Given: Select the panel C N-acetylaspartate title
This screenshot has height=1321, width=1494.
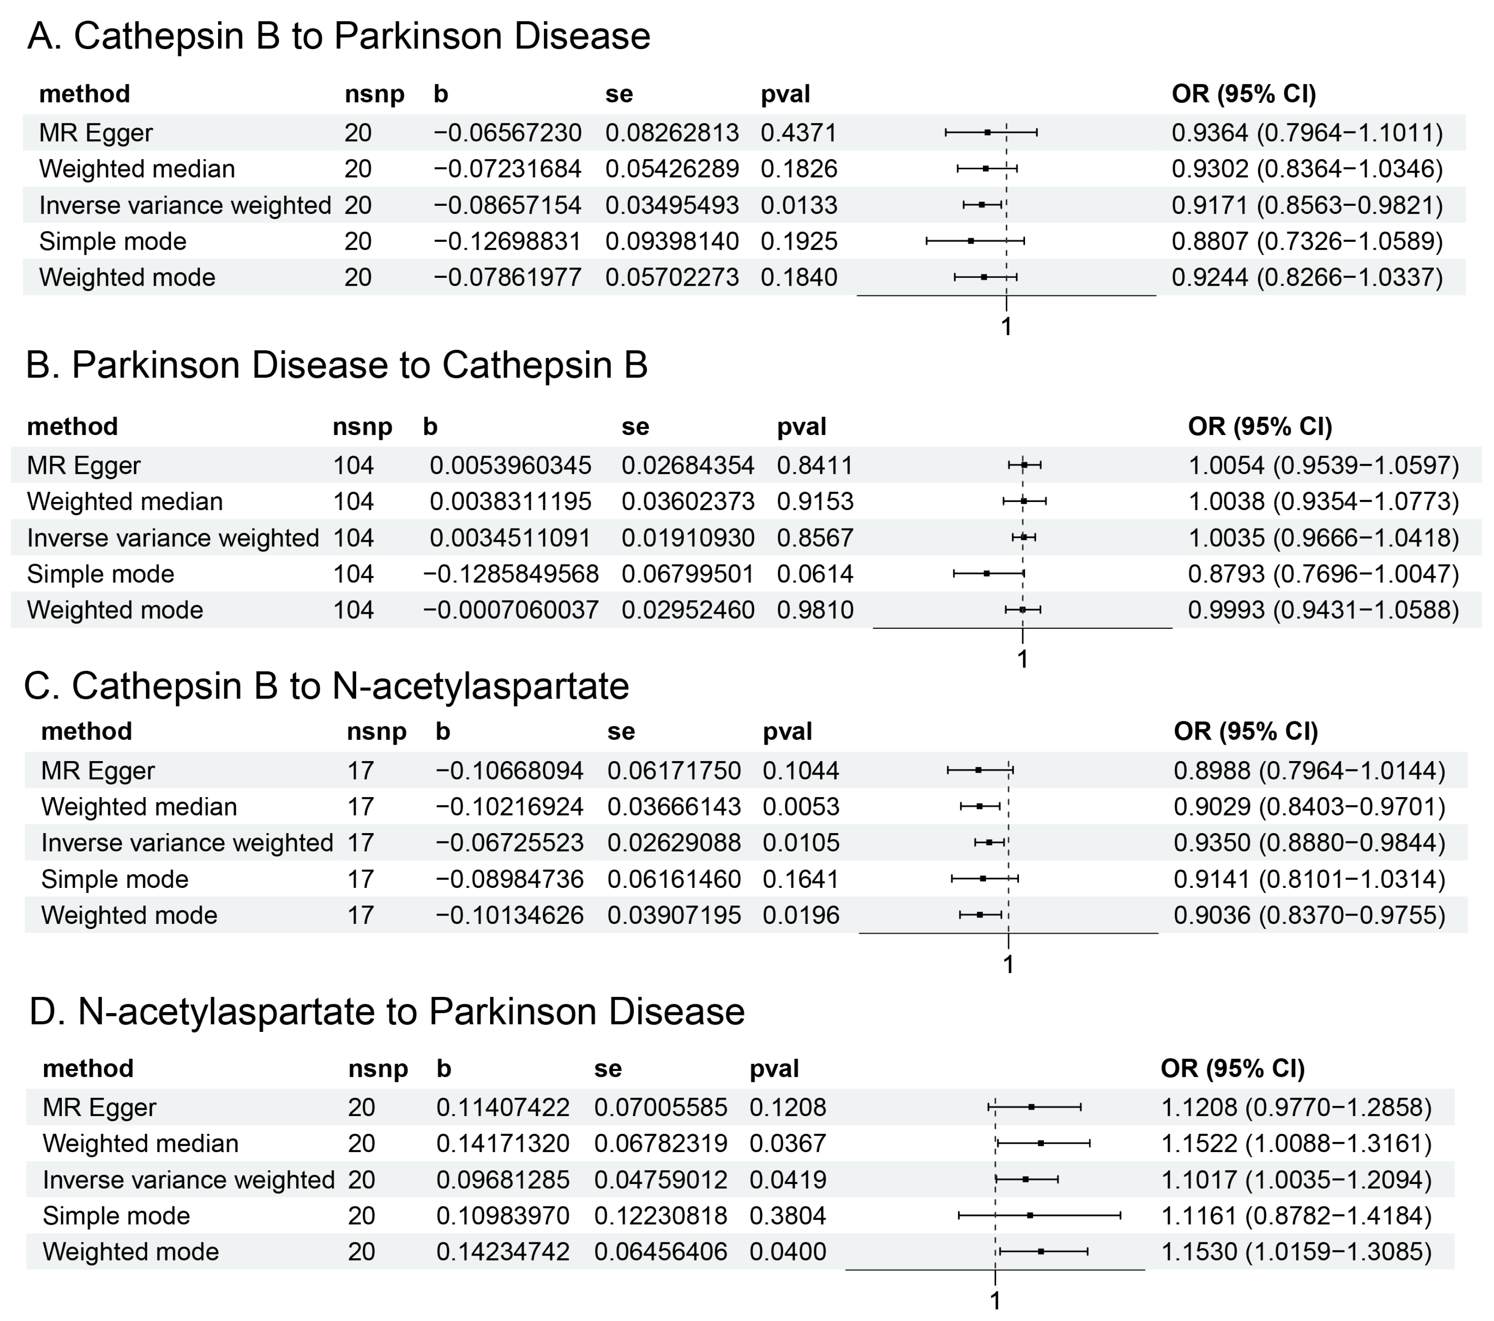Looking at the screenshot, I should [326, 686].
